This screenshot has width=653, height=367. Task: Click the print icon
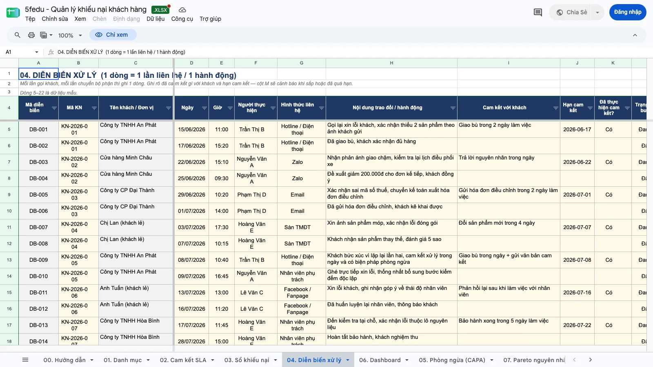pyautogui.click(x=31, y=35)
